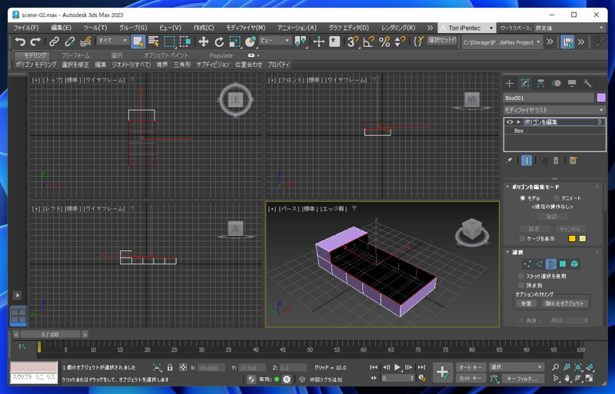615x394 pixels.
Task: Open the レンダリング(R) menu
Action: coord(398,28)
